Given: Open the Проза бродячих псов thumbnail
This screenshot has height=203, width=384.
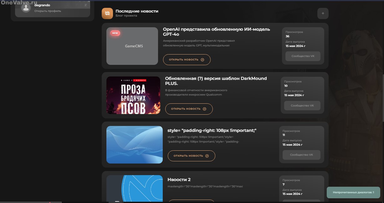Looking at the screenshot, I should click(133, 95).
